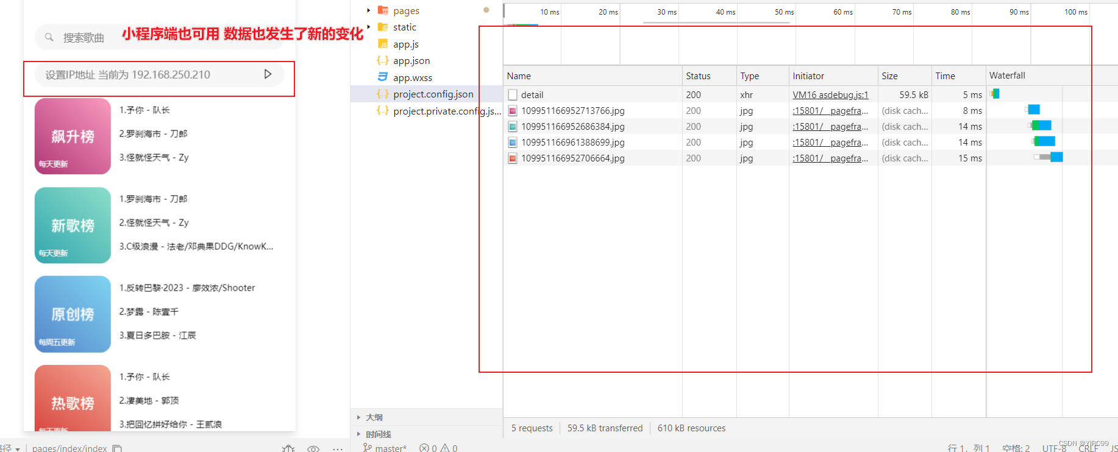The width and height of the screenshot is (1118, 452).
Task: Sort network list by Initiator column
Action: point(833,76)
